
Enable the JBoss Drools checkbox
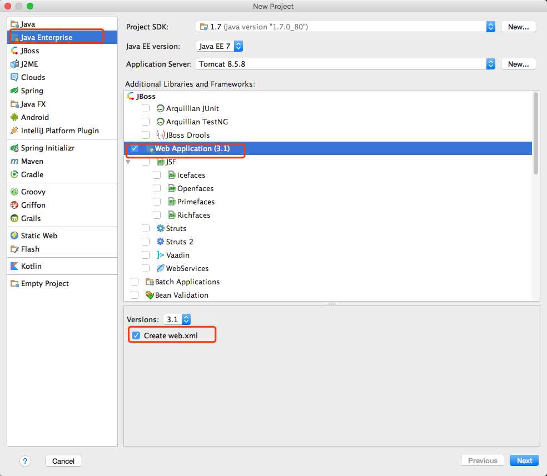[x=146, y=135]
